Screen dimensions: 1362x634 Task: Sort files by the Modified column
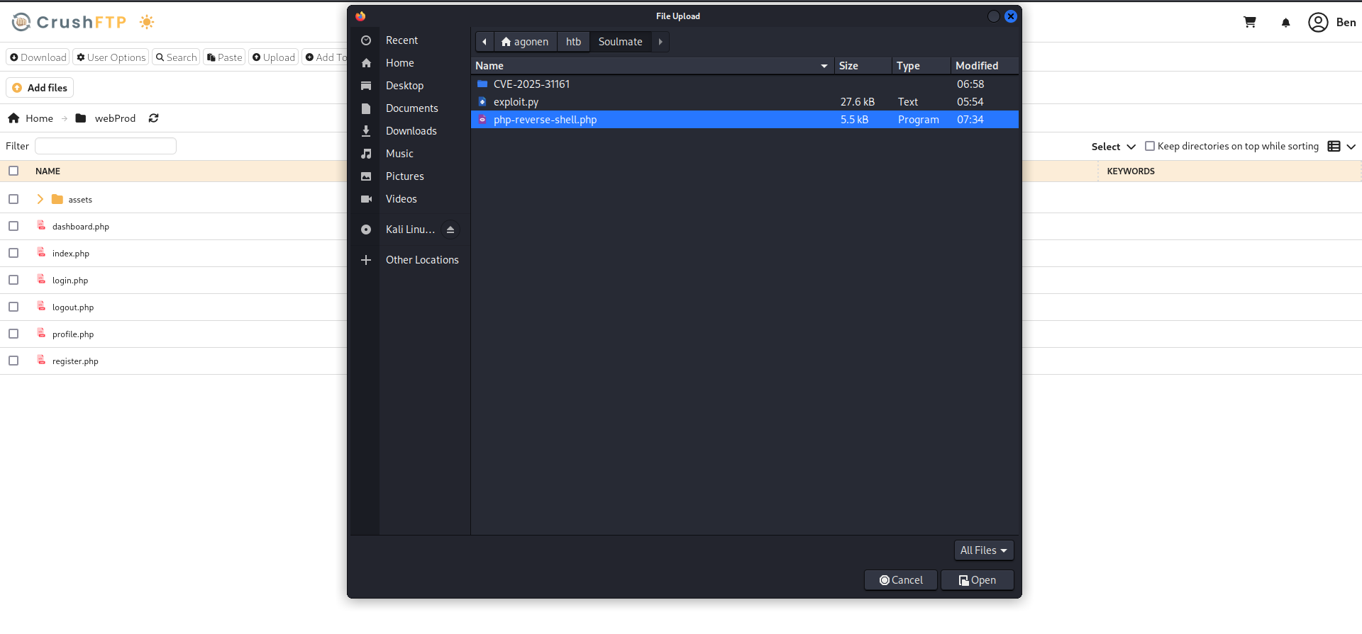(x=985, y=66)
